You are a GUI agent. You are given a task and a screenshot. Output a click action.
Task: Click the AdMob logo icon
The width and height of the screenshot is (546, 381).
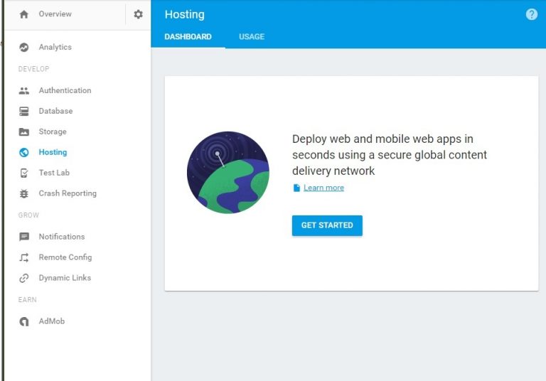24,321
